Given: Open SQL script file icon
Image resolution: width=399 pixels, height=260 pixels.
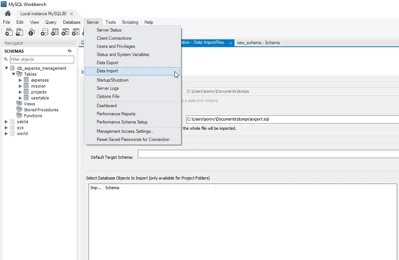Looking at the screenshot, I should 19,32.
